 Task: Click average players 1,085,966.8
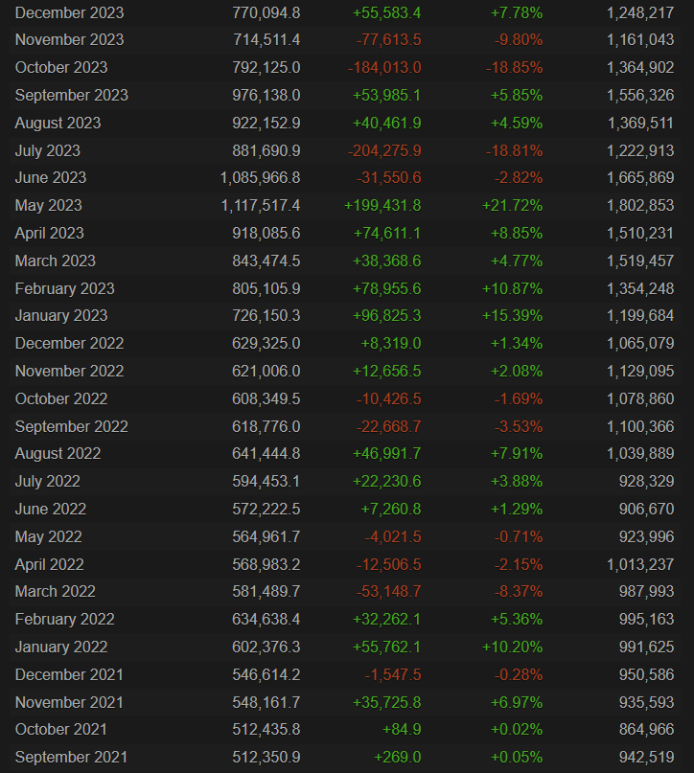pos(261,177)
